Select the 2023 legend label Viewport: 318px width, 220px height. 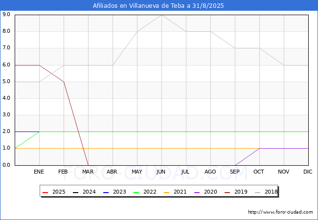[119, 192]
